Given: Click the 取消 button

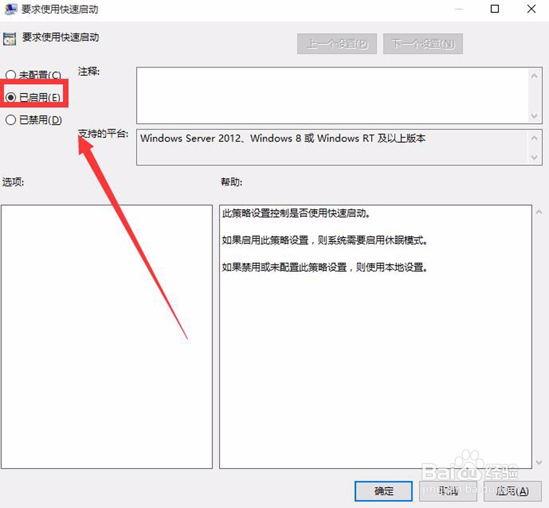Looking at the screenshot, I should coord(448,492).
